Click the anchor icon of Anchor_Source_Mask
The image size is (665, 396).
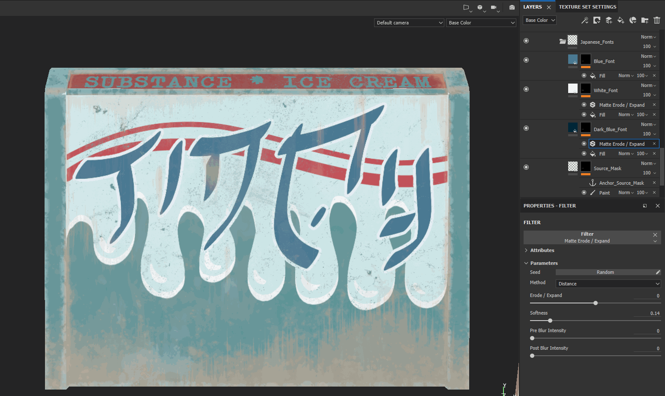click(x=593, y=183)
